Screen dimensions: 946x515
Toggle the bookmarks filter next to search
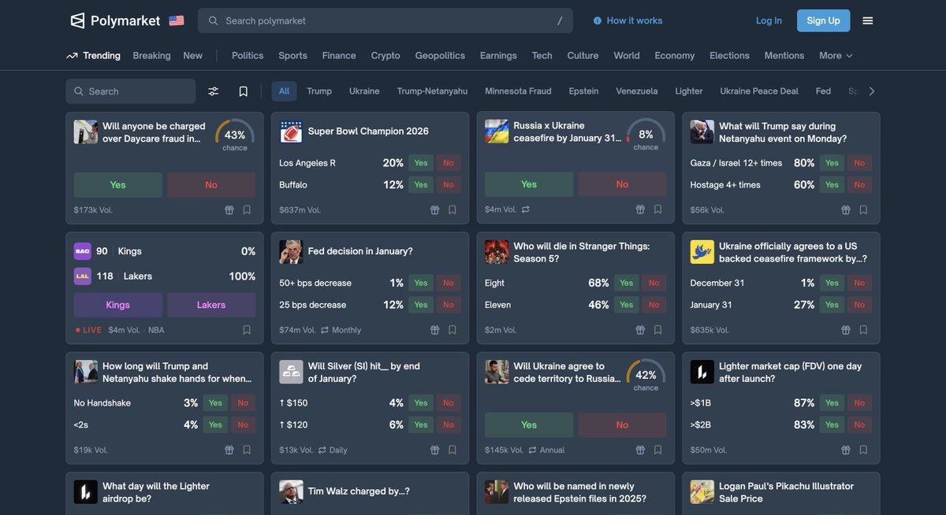tap(244, 91)
